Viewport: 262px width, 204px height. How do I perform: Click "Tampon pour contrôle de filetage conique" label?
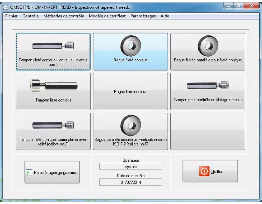pyautogui.click(x=208, y=100)
